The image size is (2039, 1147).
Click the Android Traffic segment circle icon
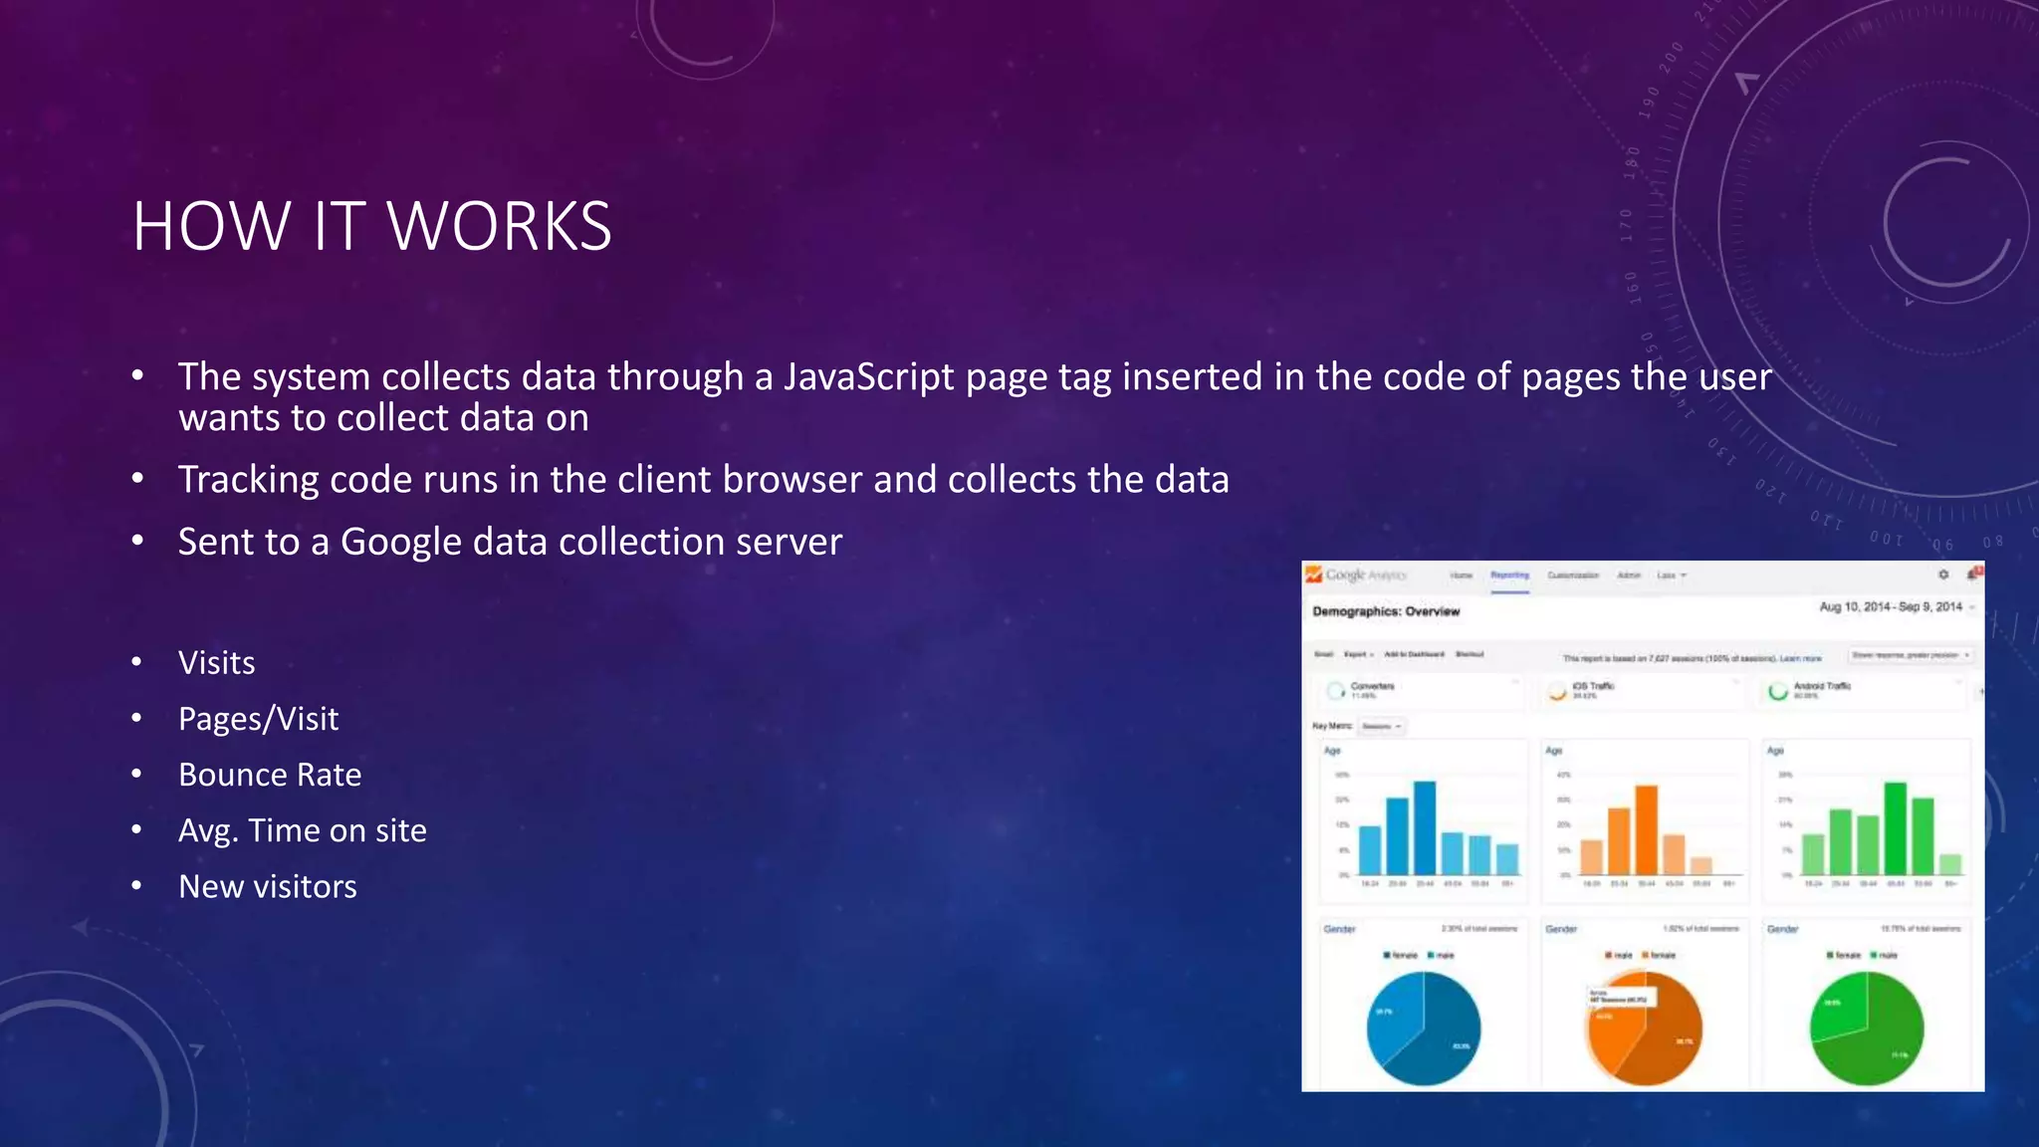pos(1777,691)
